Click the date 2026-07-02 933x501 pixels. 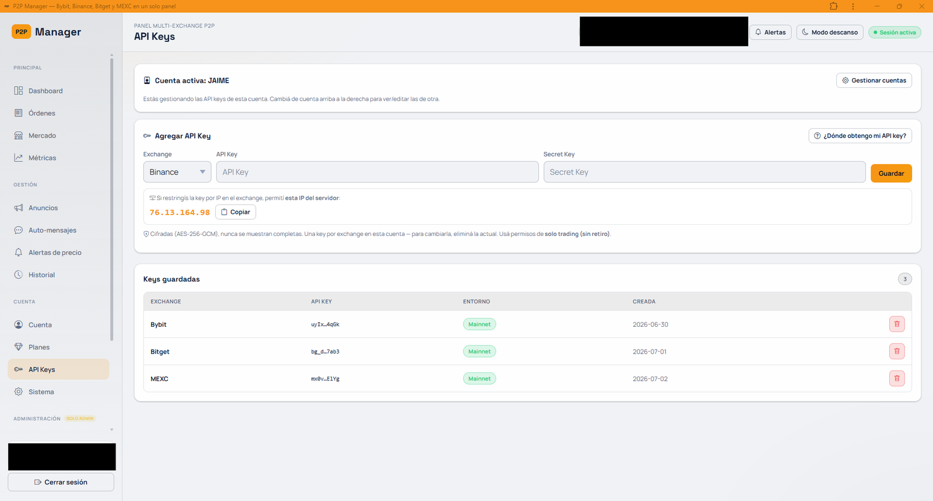click(x=650, y=379)
